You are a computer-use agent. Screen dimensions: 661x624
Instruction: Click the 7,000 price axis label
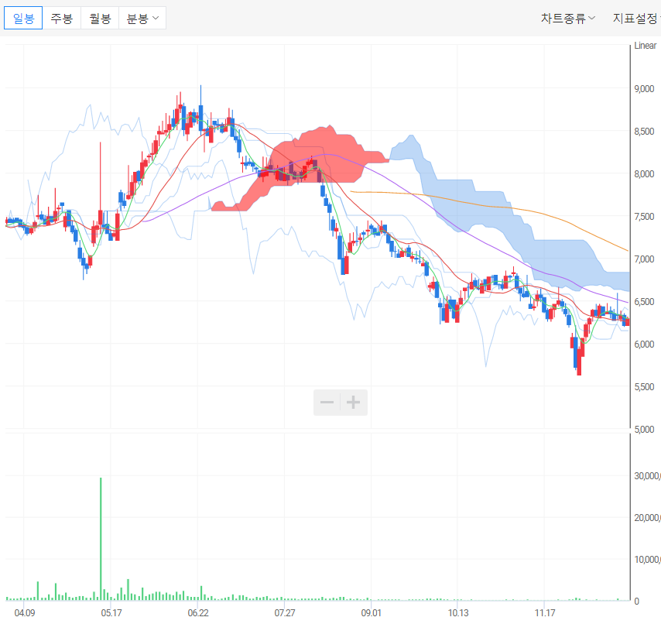tap(644, 259)
